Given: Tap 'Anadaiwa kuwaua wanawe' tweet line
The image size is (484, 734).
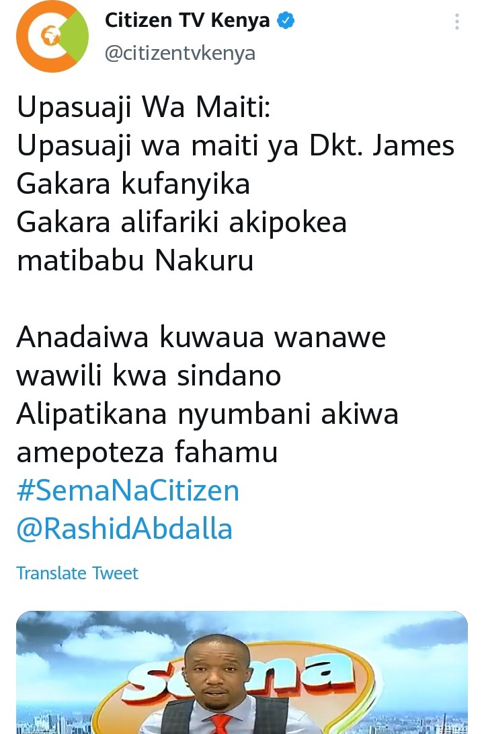Looking at the screenshot, I should 201,337.
